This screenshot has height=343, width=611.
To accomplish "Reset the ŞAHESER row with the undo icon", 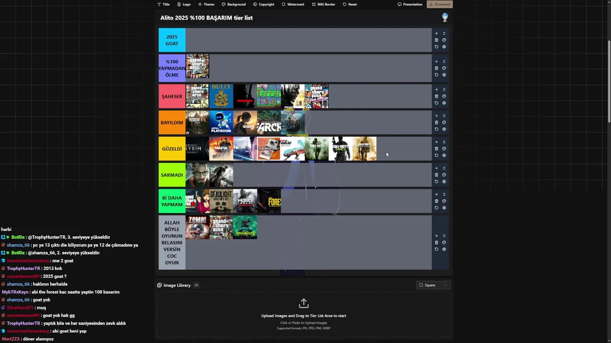I will coord(436,103).
